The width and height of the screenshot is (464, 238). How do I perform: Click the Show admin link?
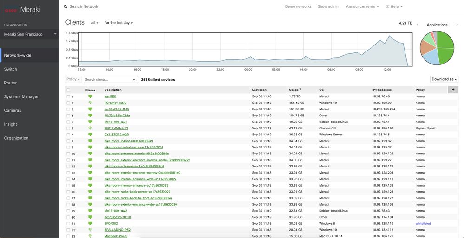[328, 6]
